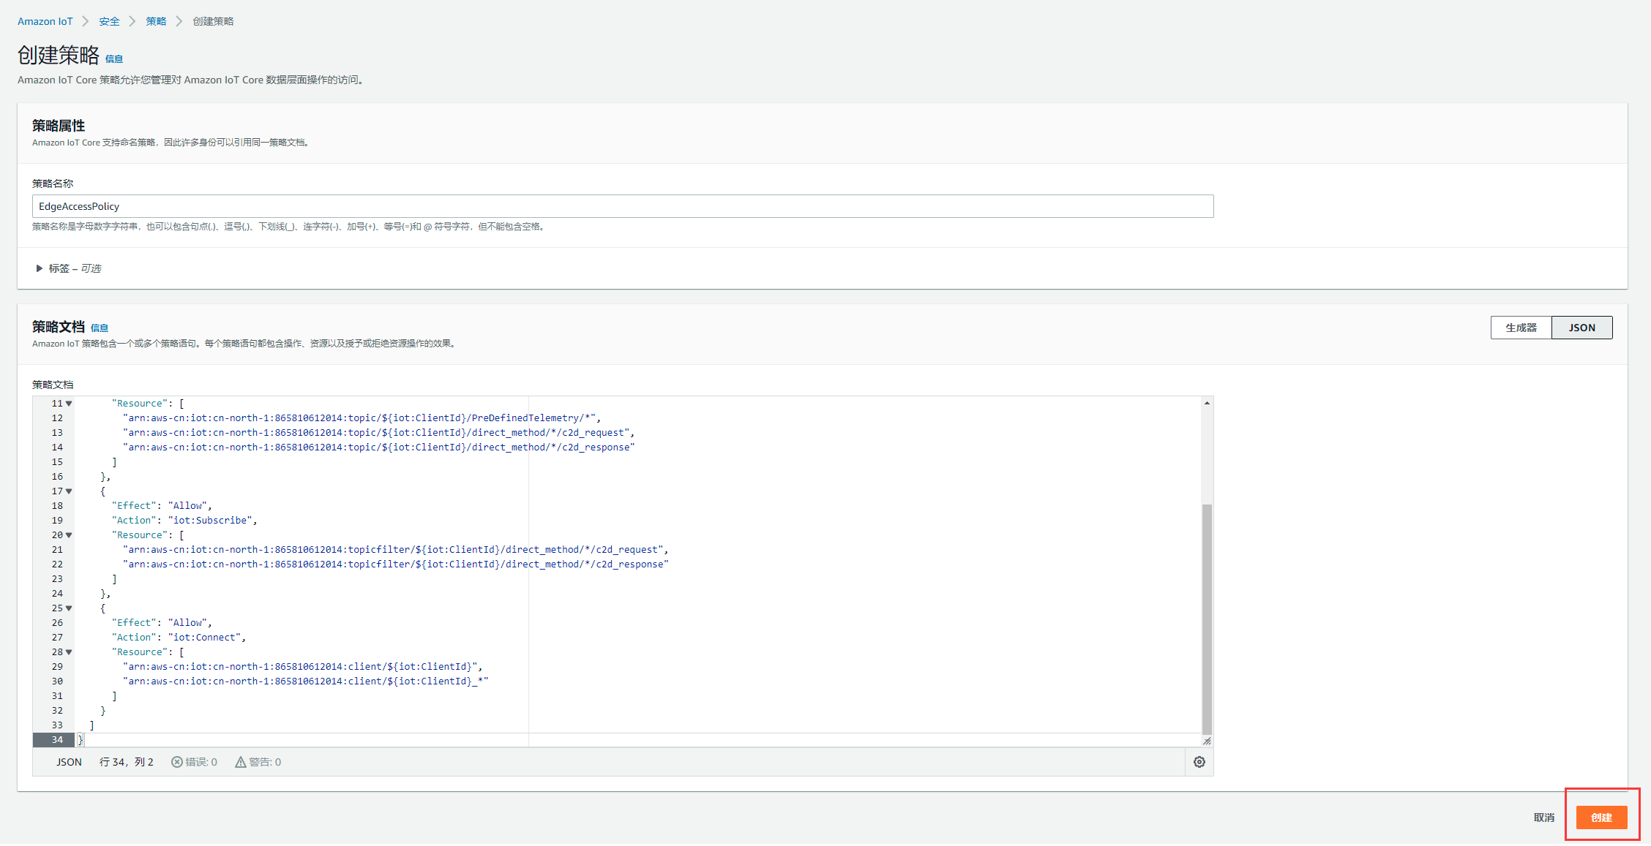Click topic c2d_request ARN on line 13

(376, 433)
